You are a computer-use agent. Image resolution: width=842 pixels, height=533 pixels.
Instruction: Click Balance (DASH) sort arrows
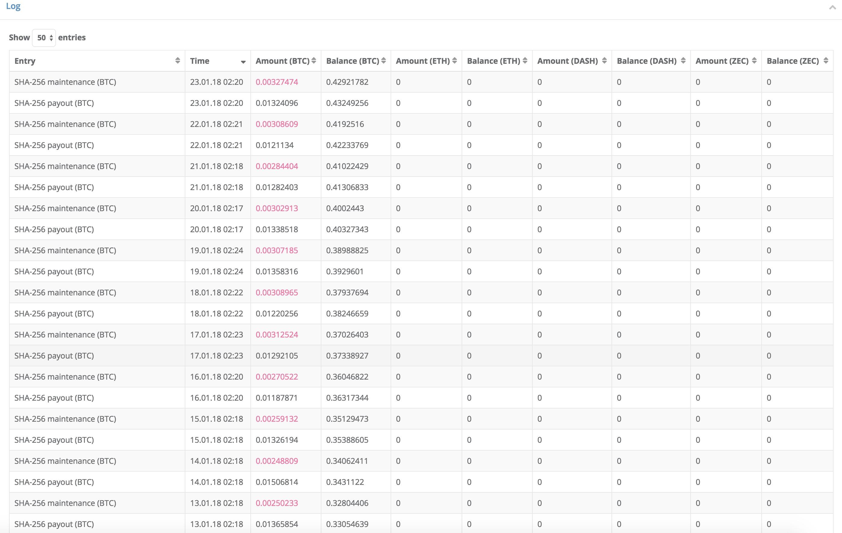point(683,61)
